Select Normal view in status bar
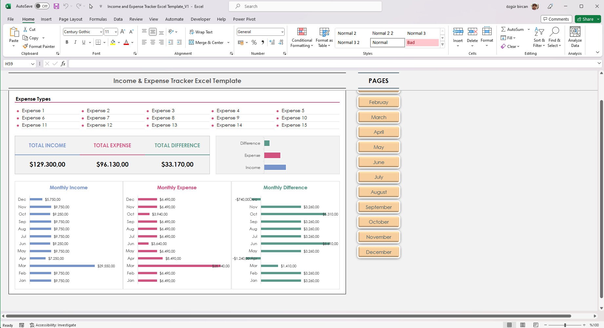The width and height of the screenshot is (604, 328). click(509, 325)
